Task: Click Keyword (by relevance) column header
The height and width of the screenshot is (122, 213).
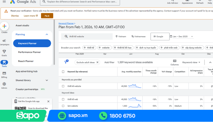Action: pyautogui.click(x=78, y=72)
